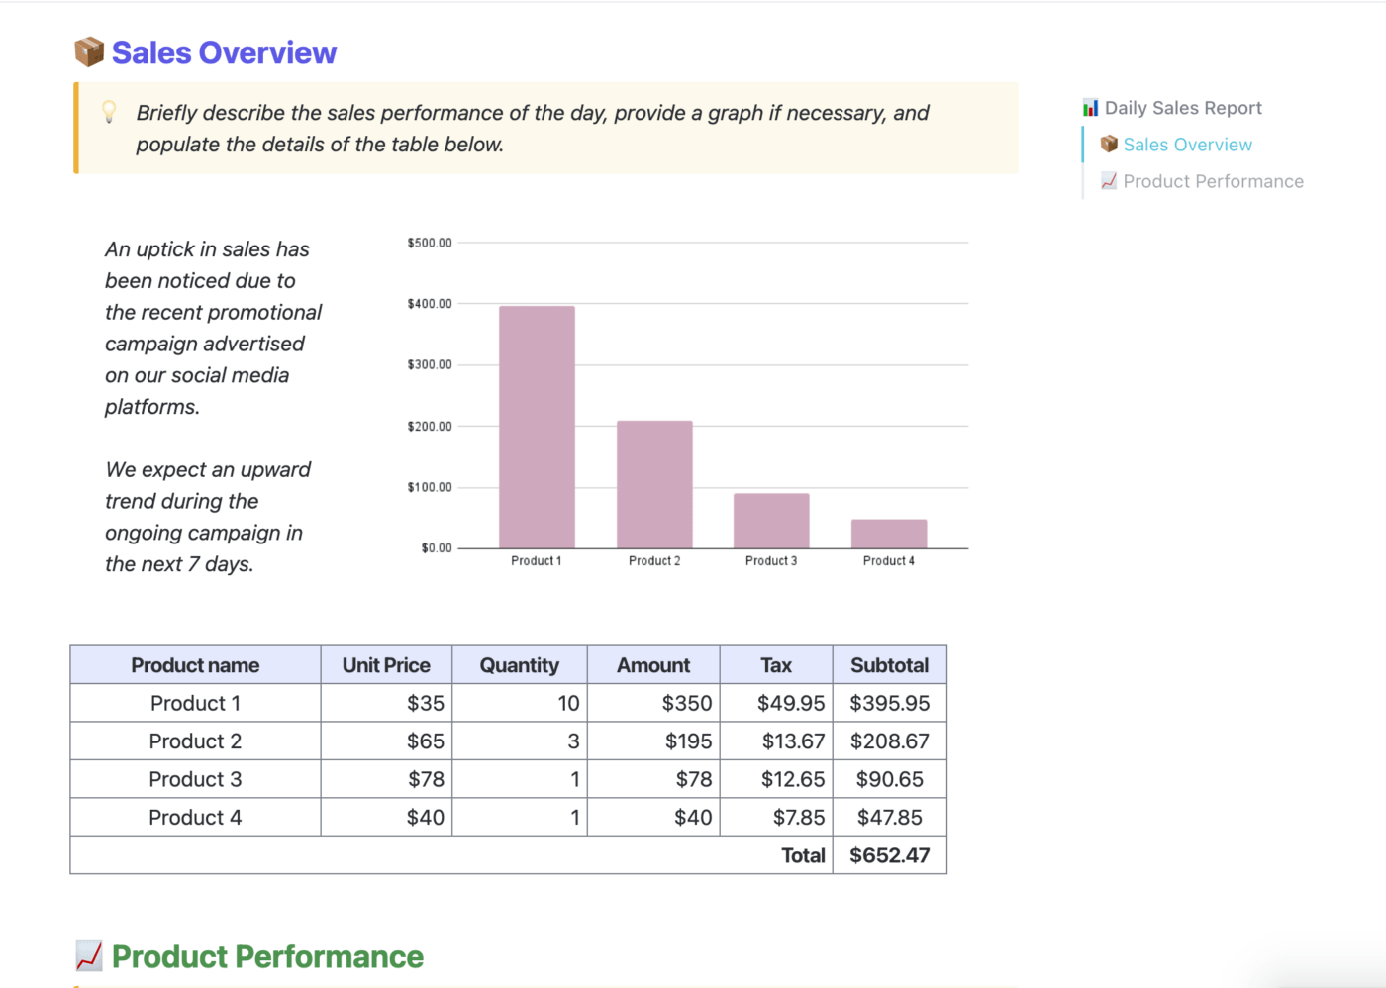Click the Sales Overview heading text
This screenshot has width=1386, height=988.
[x=224, y=52]
